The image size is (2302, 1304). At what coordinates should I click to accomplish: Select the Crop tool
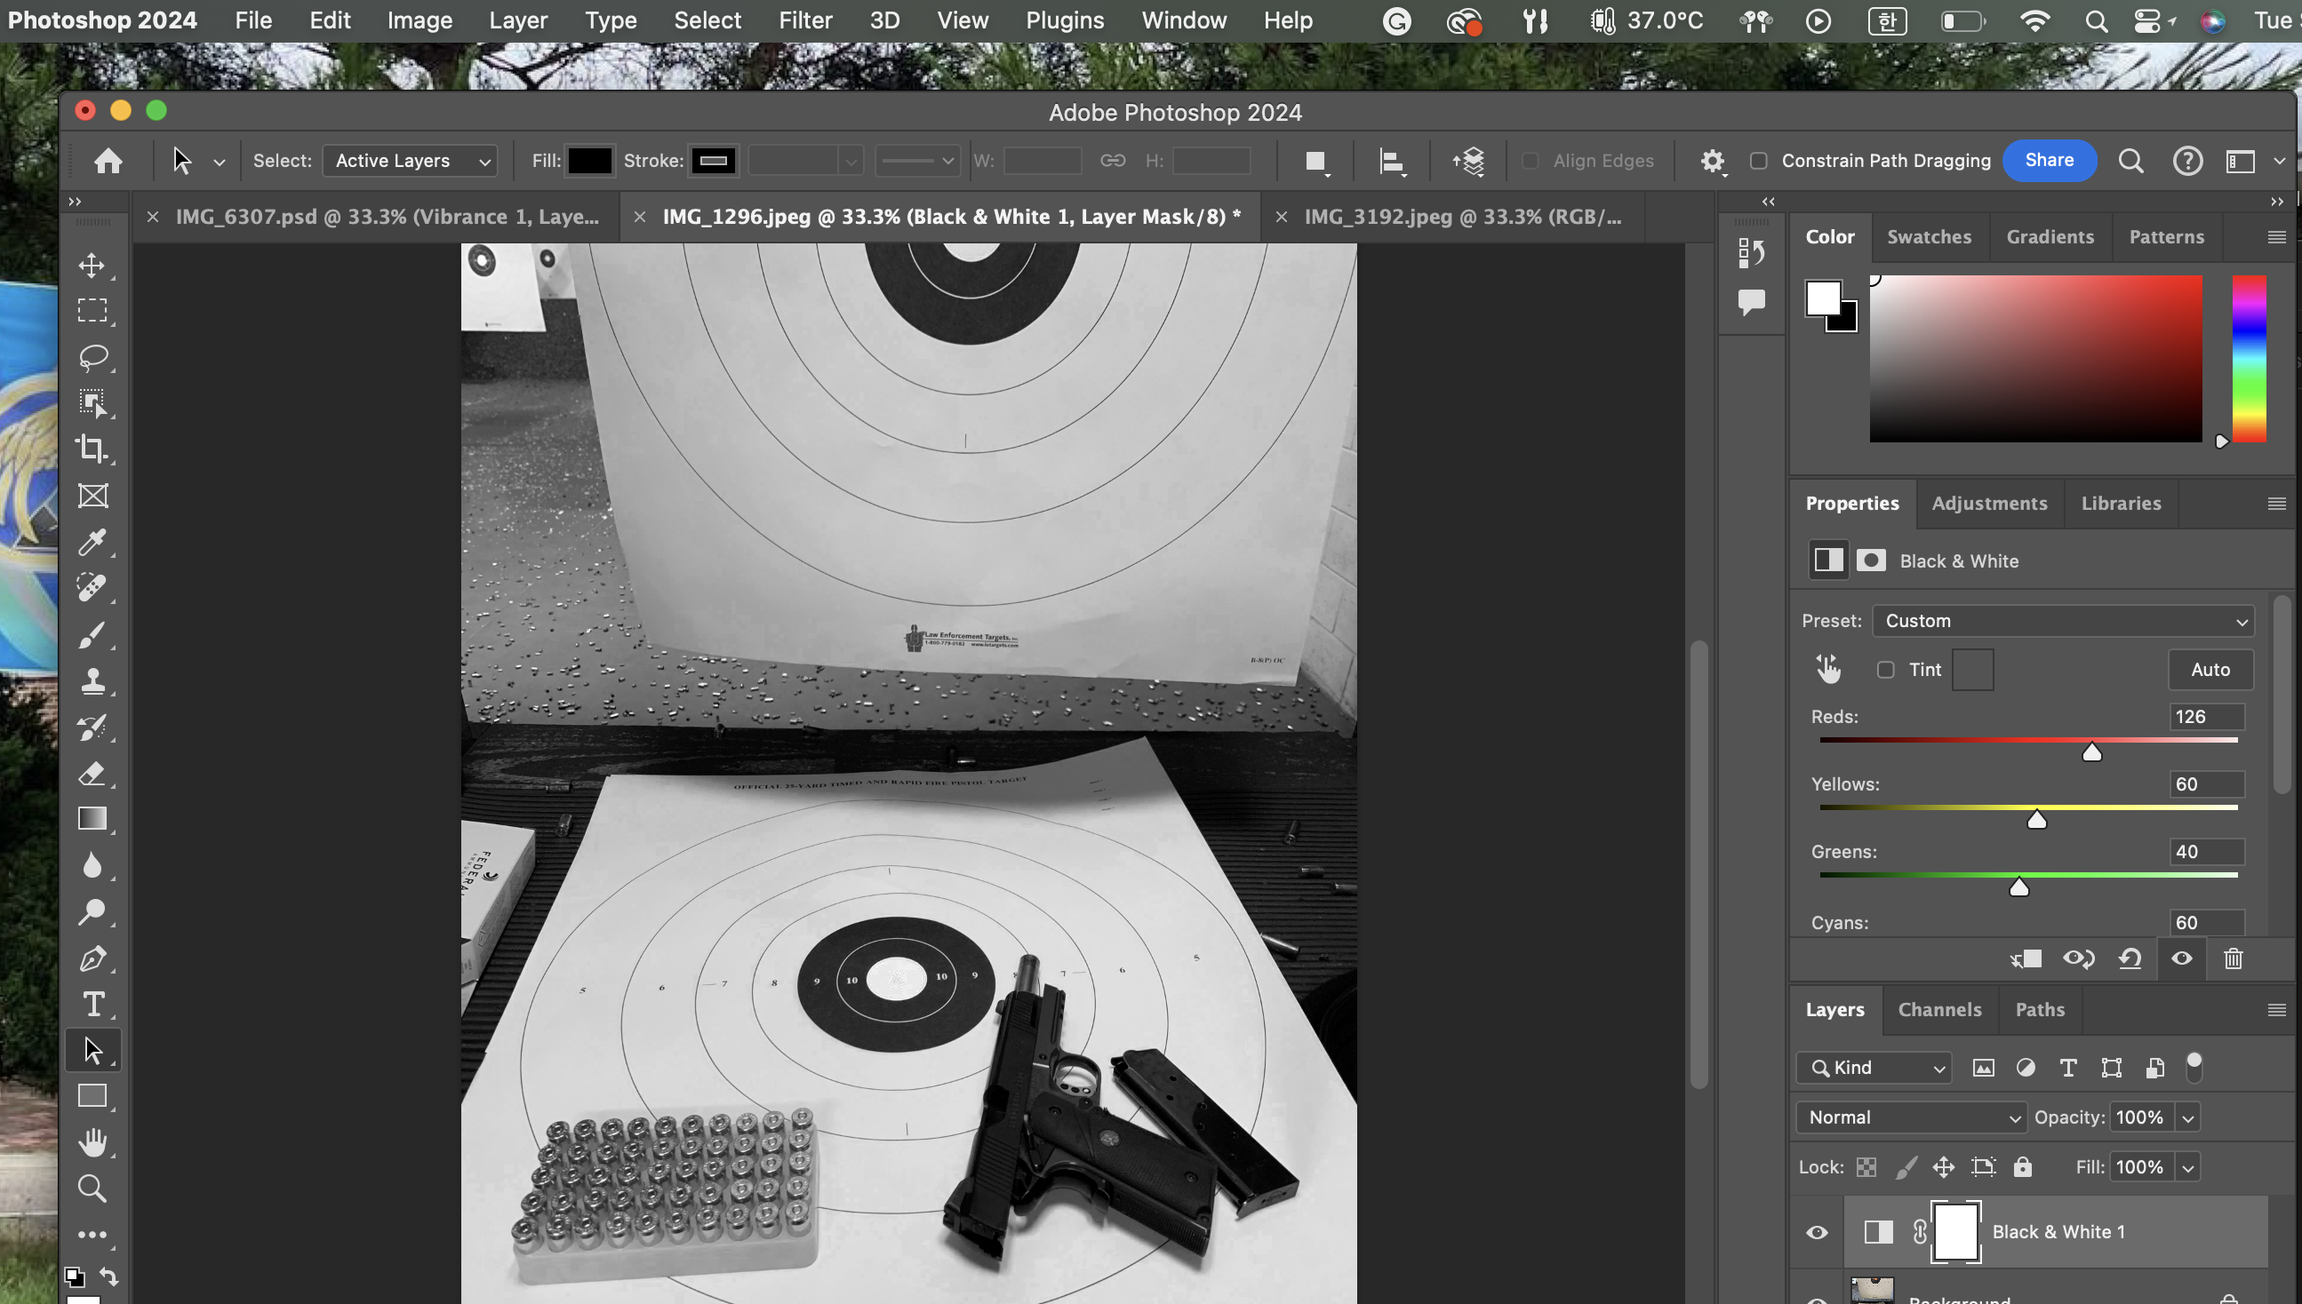[92, 448]
